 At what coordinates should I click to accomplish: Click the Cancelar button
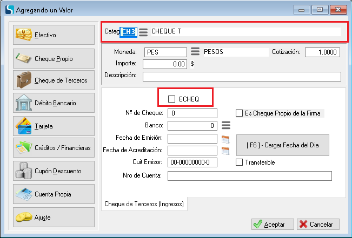point(318,224)
